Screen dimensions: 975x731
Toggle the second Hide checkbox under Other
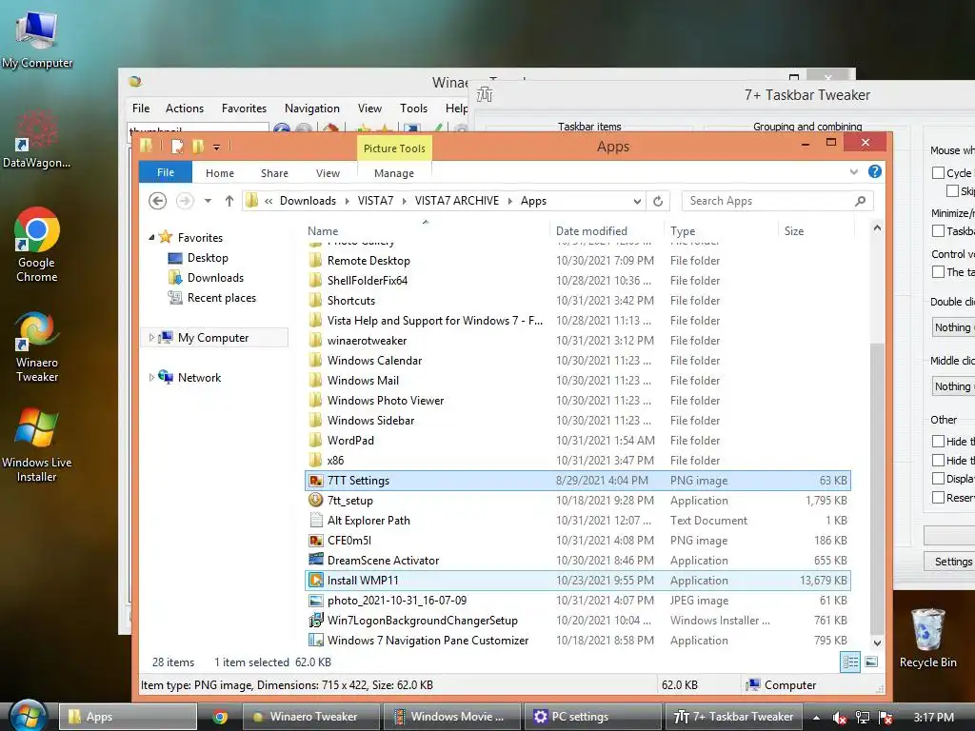938,460
